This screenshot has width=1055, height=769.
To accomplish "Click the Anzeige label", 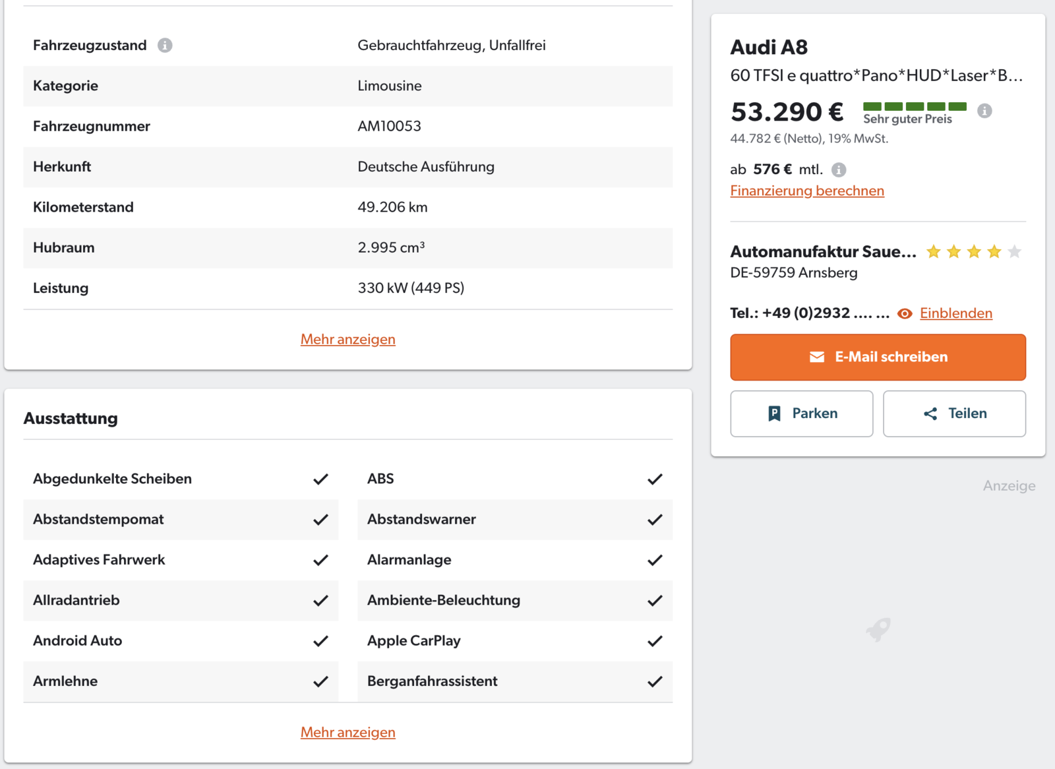I will [1009, 486].
